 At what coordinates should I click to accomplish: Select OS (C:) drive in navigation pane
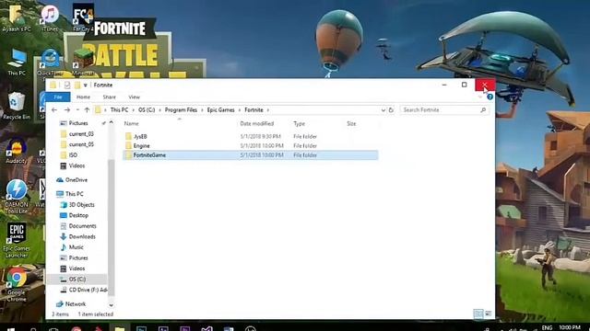[x=77, y=280]
